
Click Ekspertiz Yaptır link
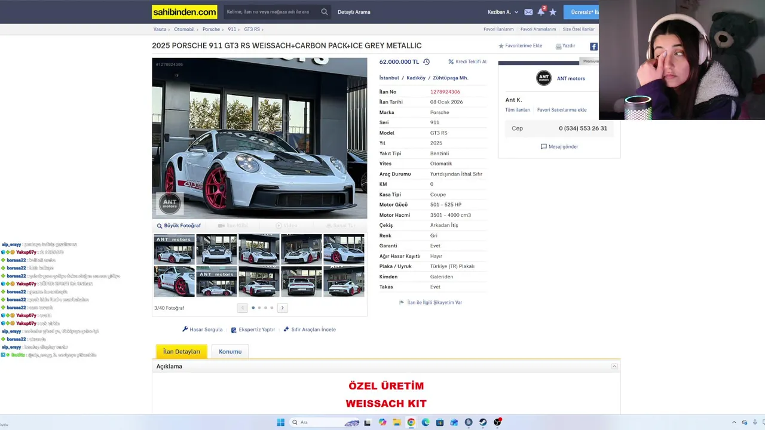[253, 330]
